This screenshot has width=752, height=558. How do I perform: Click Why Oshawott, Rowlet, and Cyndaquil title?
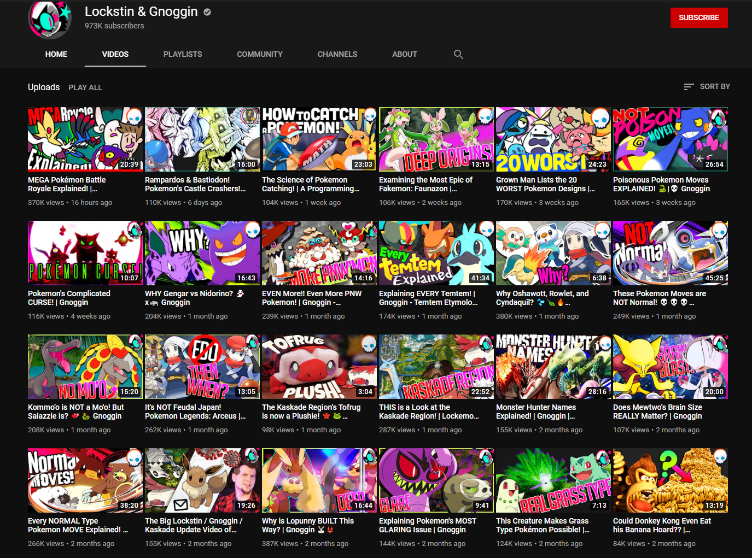(543, 298)
